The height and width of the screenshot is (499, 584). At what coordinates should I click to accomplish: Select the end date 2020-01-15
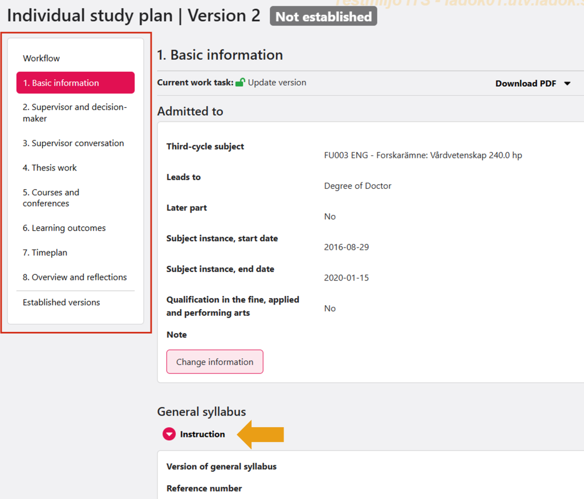[x=346, y=277]
